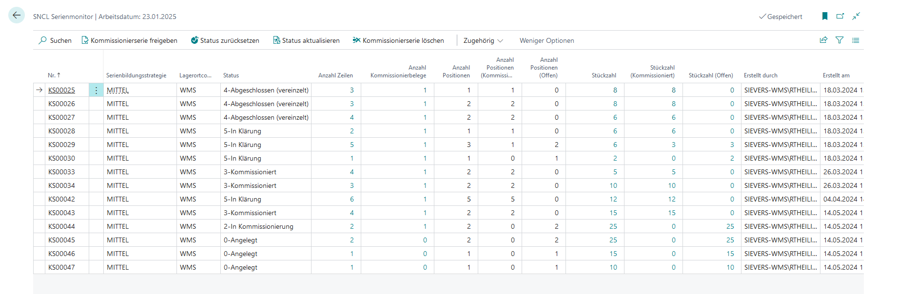Open the KS00025 record link
897x294 pixels.
tap(61, 90)
